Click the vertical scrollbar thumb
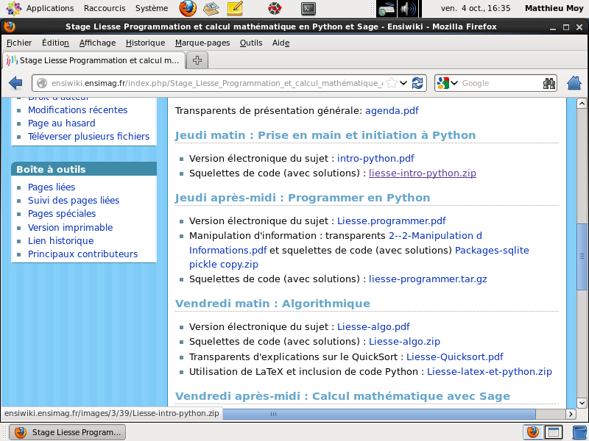 coord(582,257)
